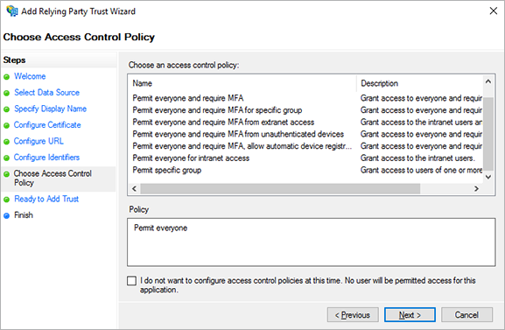Select the Permit everyone for intranet access policy

[191, 158]
